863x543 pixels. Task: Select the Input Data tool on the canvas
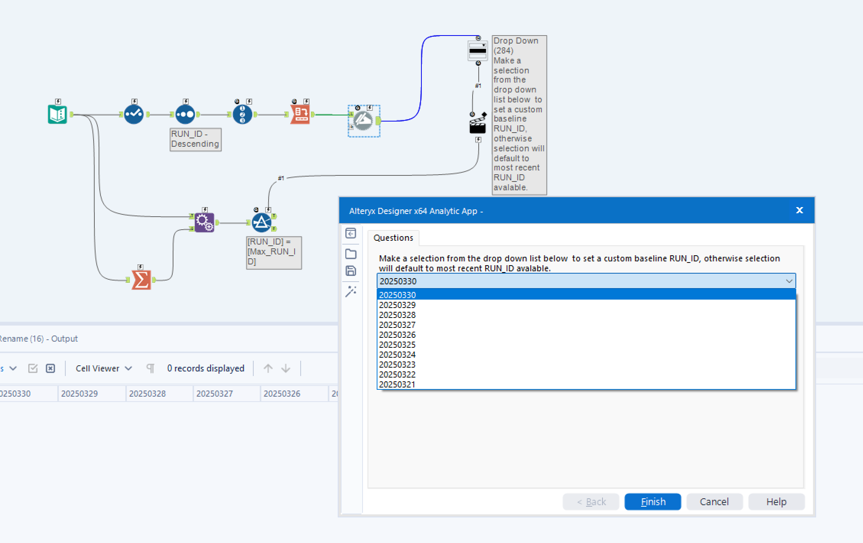[x=57, y=115]
